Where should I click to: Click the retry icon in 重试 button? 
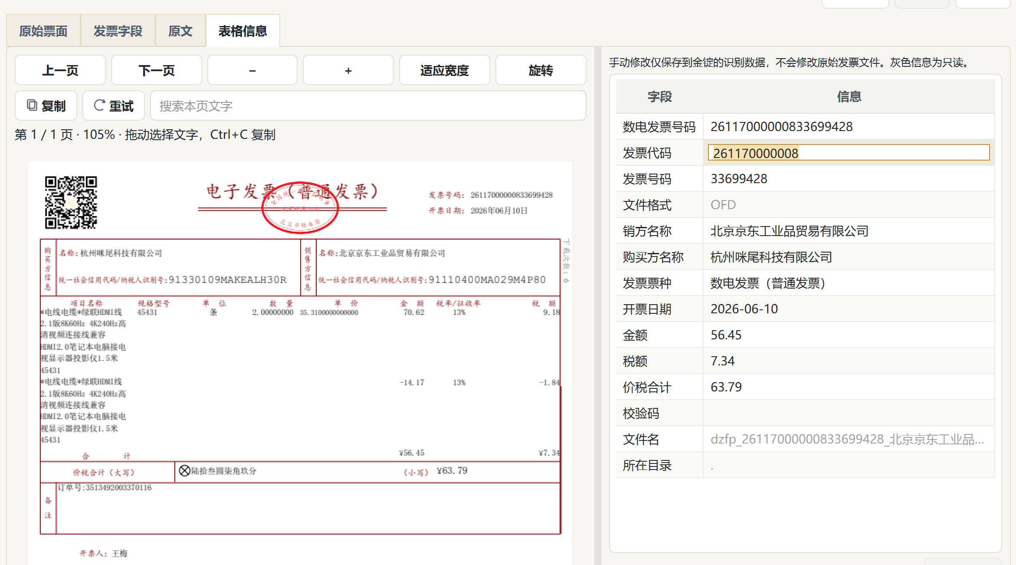click(99, 105)
